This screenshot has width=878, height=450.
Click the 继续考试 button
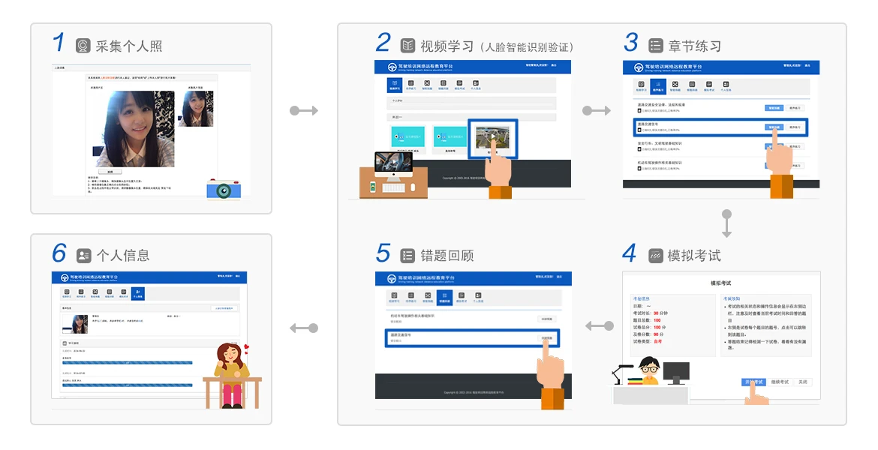780,382
